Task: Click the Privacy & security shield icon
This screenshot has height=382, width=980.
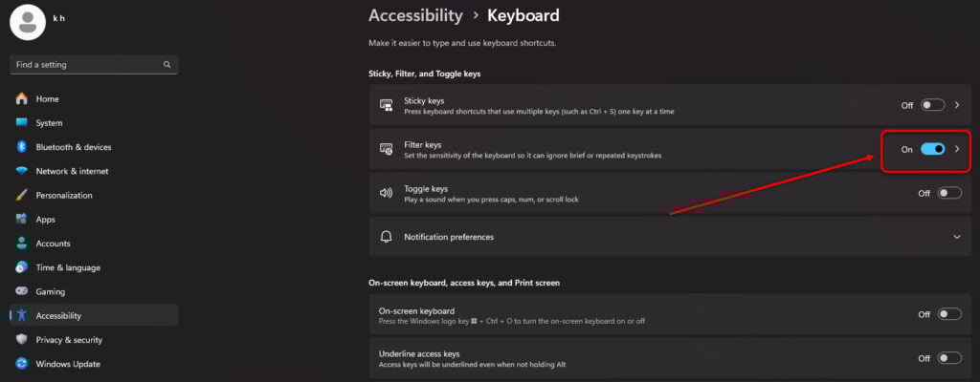Action: coord(22,340)
